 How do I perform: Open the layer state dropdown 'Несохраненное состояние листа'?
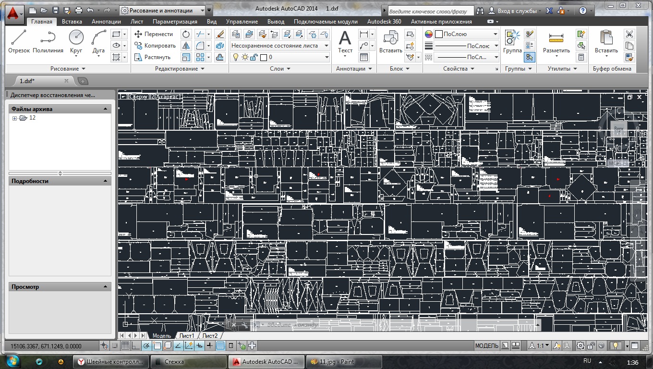pos(279,46)
